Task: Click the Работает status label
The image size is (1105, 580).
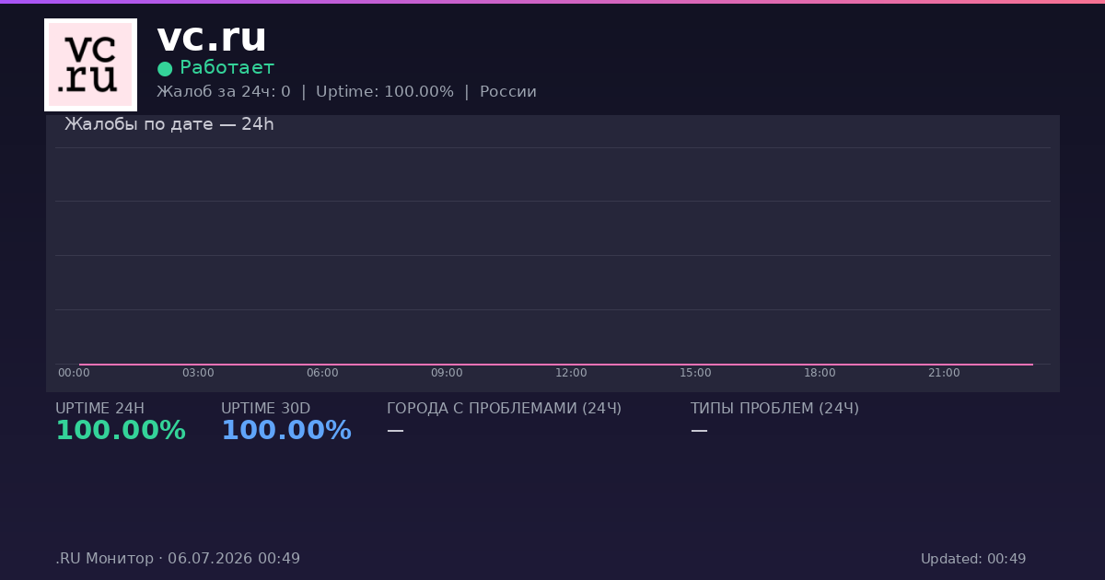Action: [x=227, y=67]
